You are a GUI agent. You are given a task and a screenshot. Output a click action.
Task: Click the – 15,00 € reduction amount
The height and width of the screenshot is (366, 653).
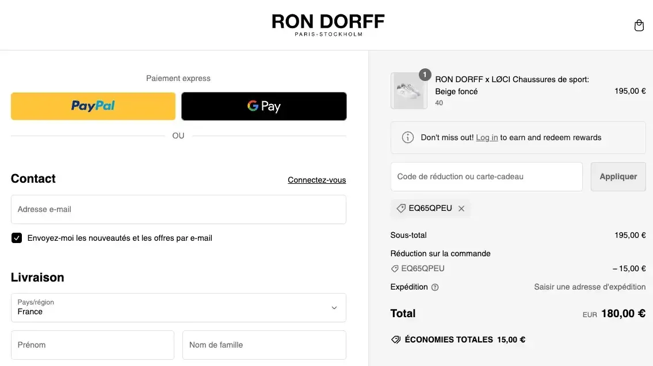[x=629, y=269]
